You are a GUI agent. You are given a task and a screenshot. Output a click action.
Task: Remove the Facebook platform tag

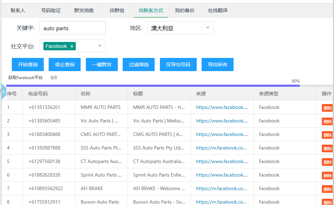(x=72, y=46)
